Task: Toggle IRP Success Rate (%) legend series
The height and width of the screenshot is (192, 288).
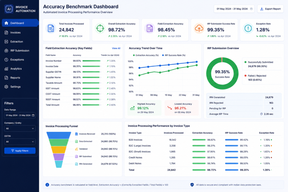Action: tap(174, 55)
